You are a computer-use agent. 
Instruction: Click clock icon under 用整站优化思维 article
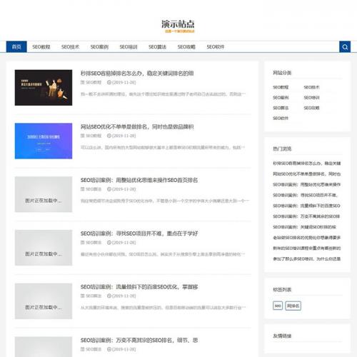tap(109, 189)
